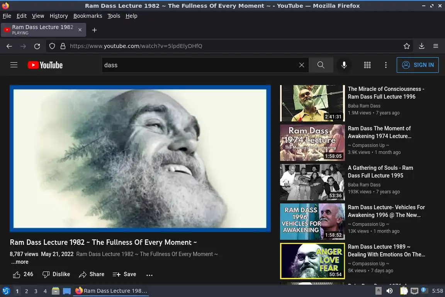Click the Dislike button
Screen dimensions: 445x297
[x=56, y=274]
